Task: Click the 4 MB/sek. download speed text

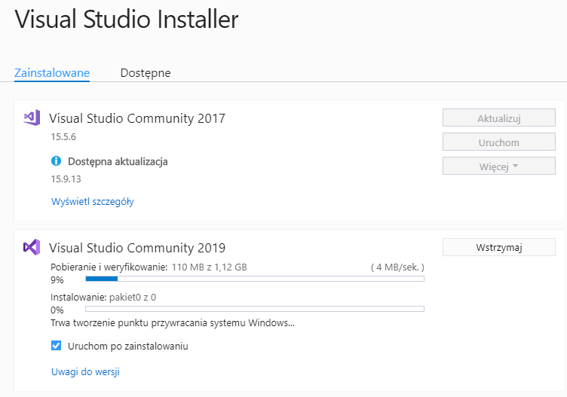Action: tap(397, 267)
